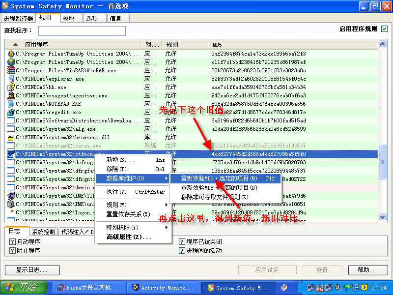This screenshot has height=295, width=393.
Task: Expand the 数据库维护 (U) submenu arrow
Action: point(166,178)
